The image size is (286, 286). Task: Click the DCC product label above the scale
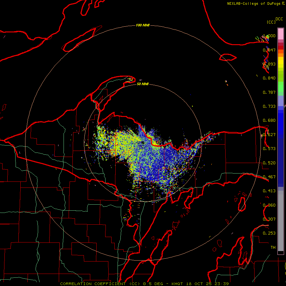[x=279, y=19]
